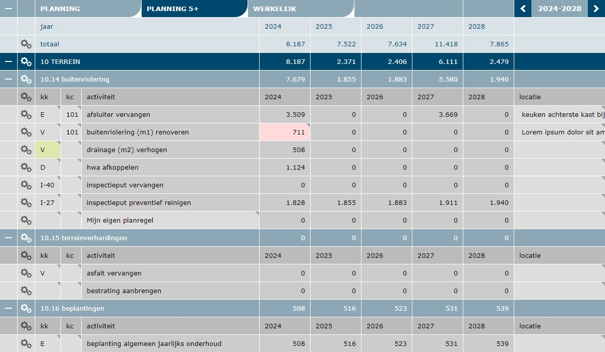The image size is (605, 352).
Task: Open gear icon for beplanting algemeen jaarlijks onderhoud
Action: click(25, 343)
